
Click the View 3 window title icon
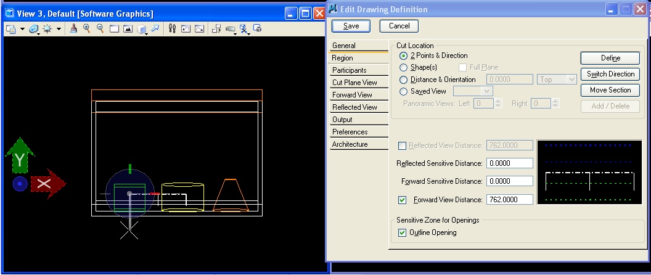coord(10,14)
